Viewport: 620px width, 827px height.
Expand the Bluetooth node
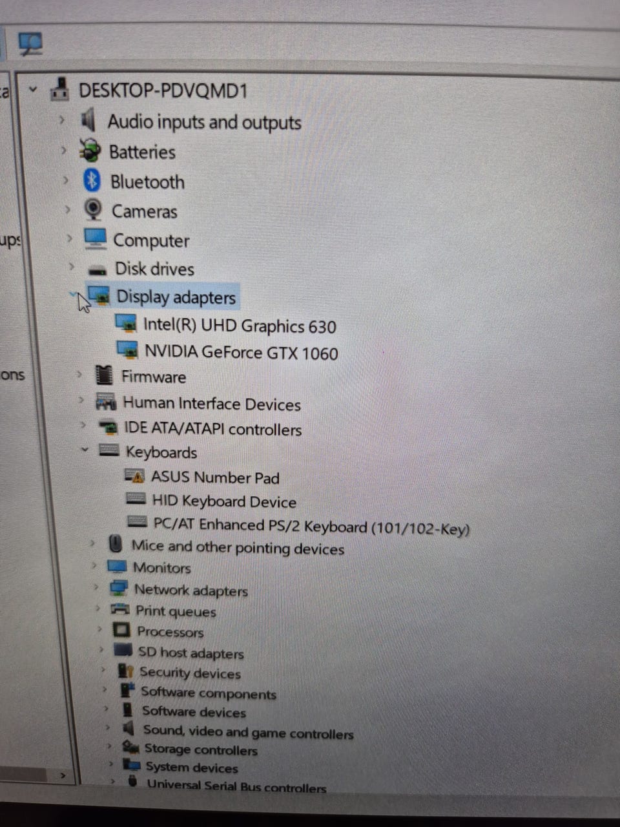[x=65, y=180]
